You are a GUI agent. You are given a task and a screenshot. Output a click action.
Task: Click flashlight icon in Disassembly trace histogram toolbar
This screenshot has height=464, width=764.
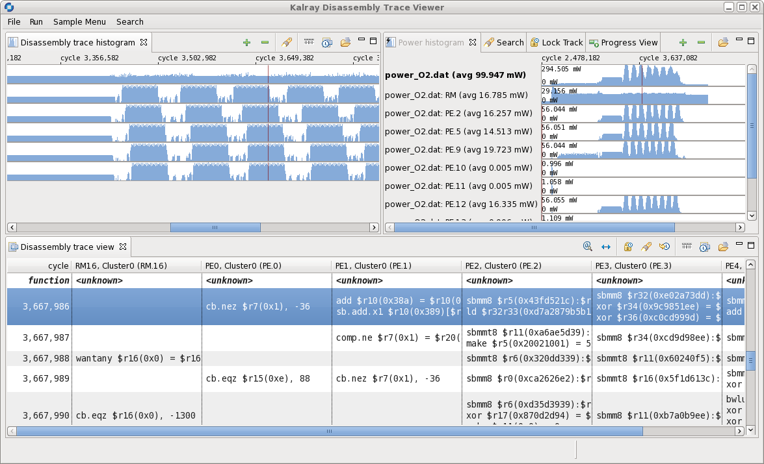click(x=285, y=43)
